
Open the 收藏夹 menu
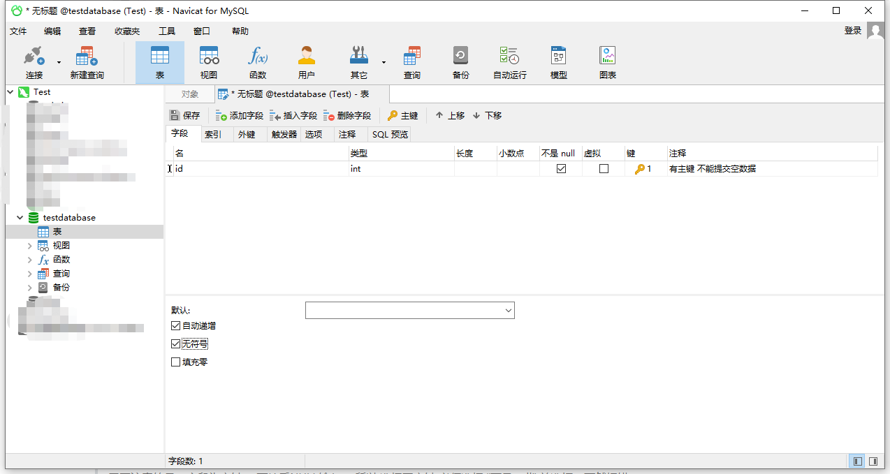[x=127, y=31]
